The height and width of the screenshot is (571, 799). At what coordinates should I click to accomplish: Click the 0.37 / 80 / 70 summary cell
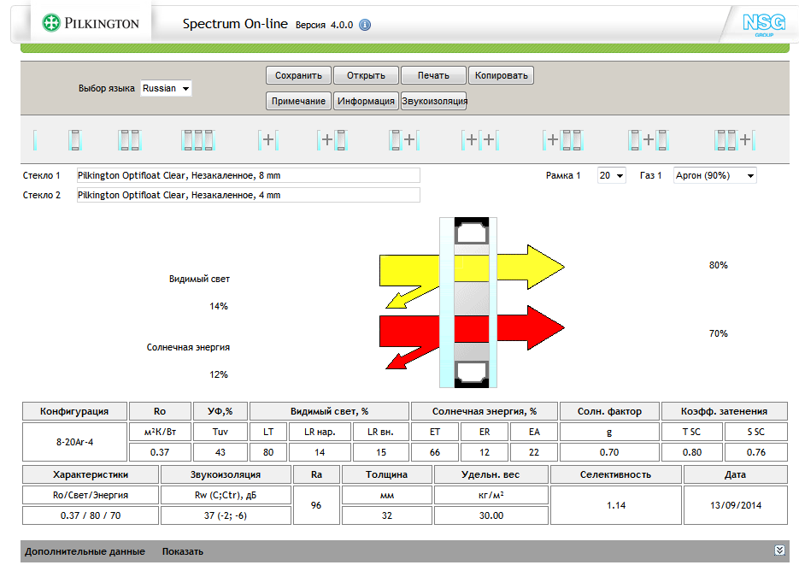91,515
